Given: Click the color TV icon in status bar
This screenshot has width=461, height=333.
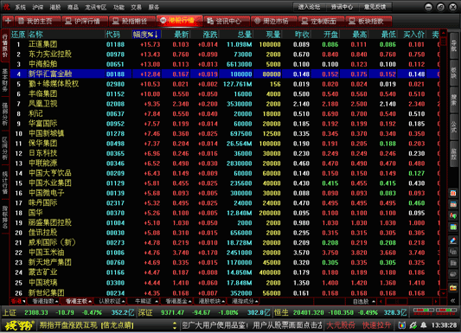Looking at the screenshot, I should coord(402,325).
